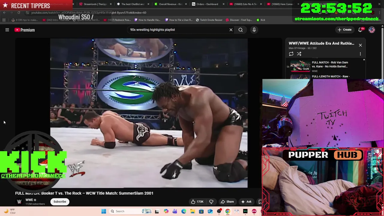Image resolution: width=384 pixels, height=216 pixels.
Task: Run search with the magnifier button
Action: pyautogui.click(x=241, y=30)
